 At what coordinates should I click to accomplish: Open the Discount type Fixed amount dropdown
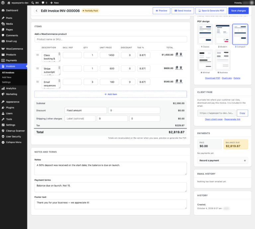coord(86,111)
